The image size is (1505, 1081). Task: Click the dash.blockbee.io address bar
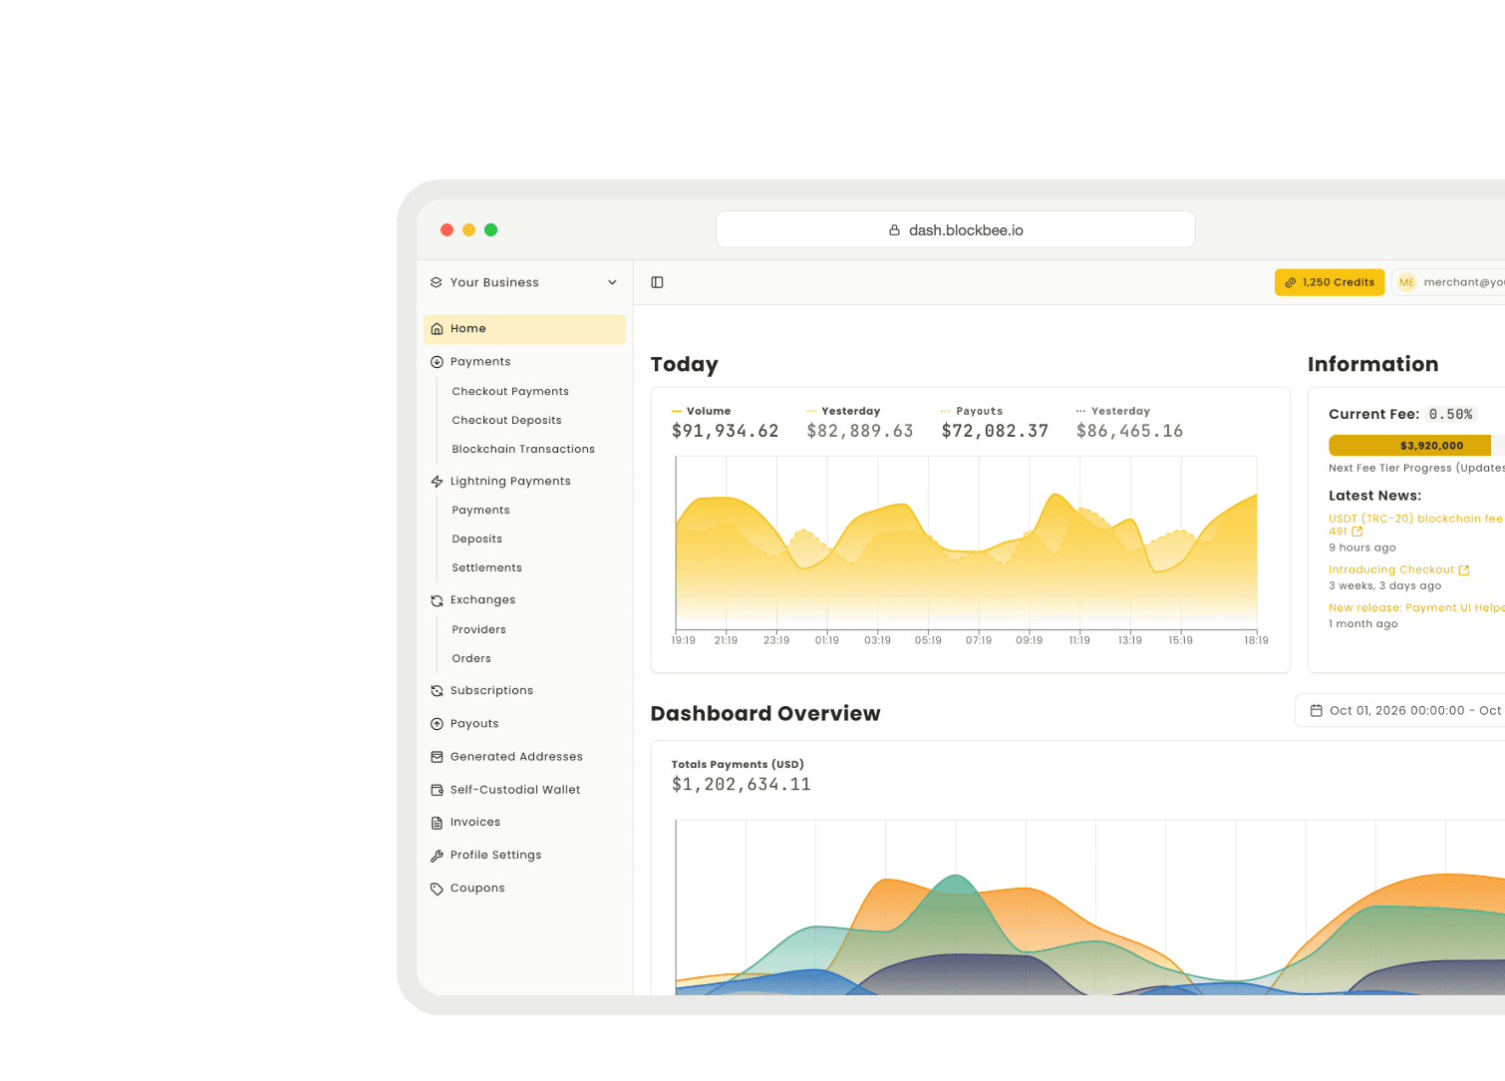[x=956, y=230]
